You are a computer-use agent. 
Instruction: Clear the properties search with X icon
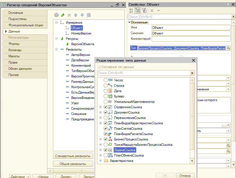click(233, 17)
